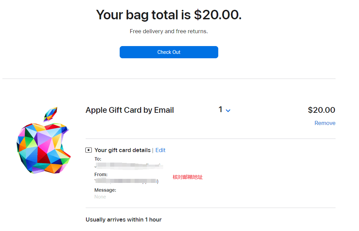359x231 pixels.
Task: Click the To label in gift details
Action: pos(98,159)
